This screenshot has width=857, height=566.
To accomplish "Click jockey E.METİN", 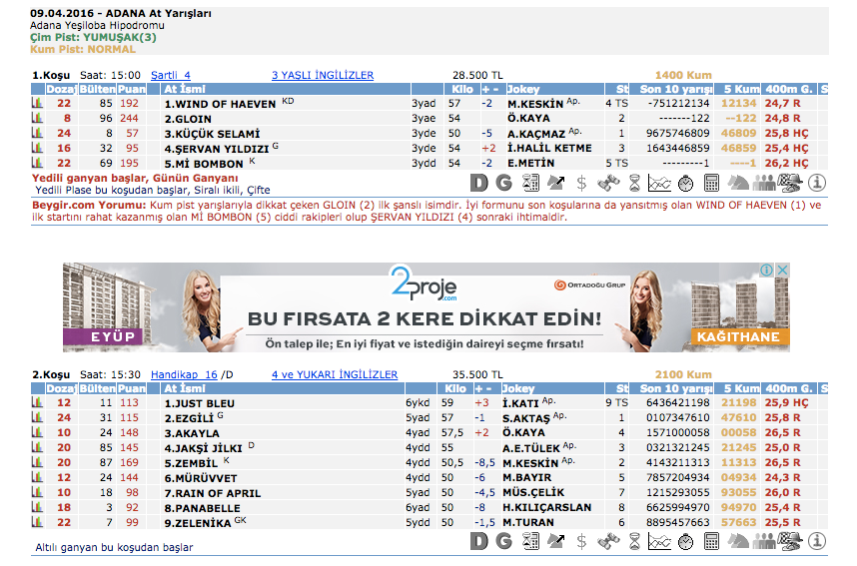I will click(x=530, y=163).
